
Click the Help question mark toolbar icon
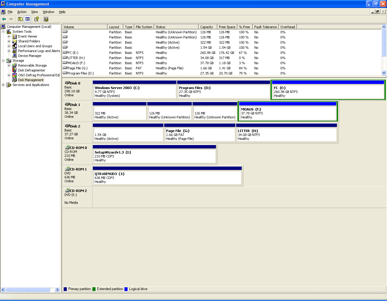coord(37,19)
